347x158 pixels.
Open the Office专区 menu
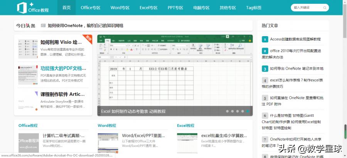click(91, 8)
